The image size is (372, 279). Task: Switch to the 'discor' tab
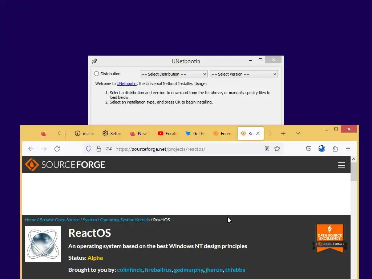(84, 134)
